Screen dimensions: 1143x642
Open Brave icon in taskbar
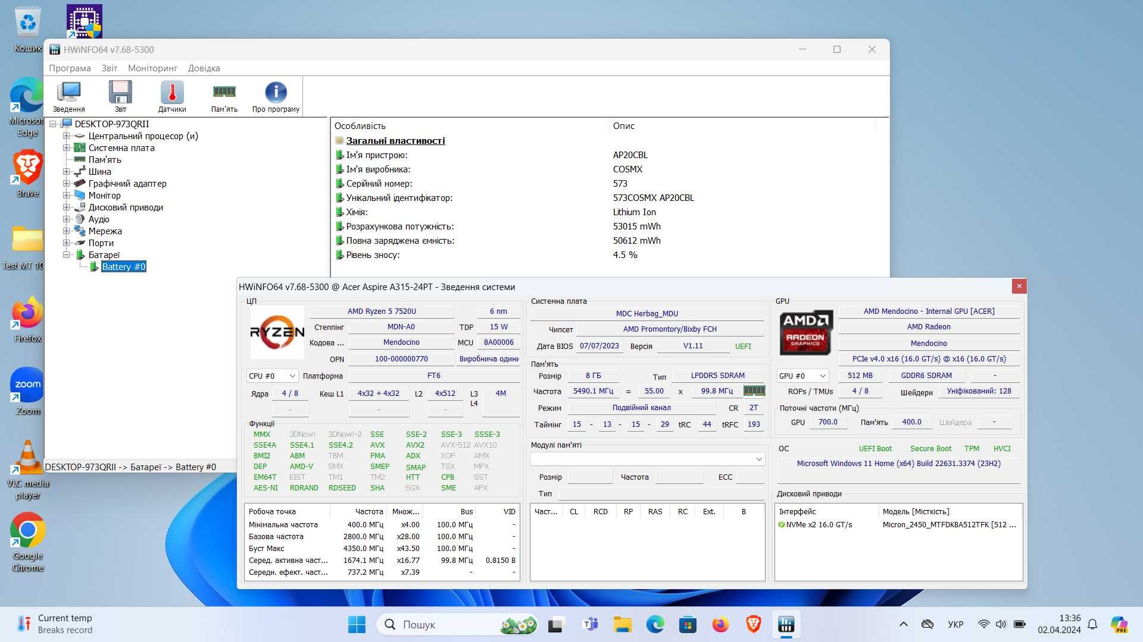click(x=753, y=624)
